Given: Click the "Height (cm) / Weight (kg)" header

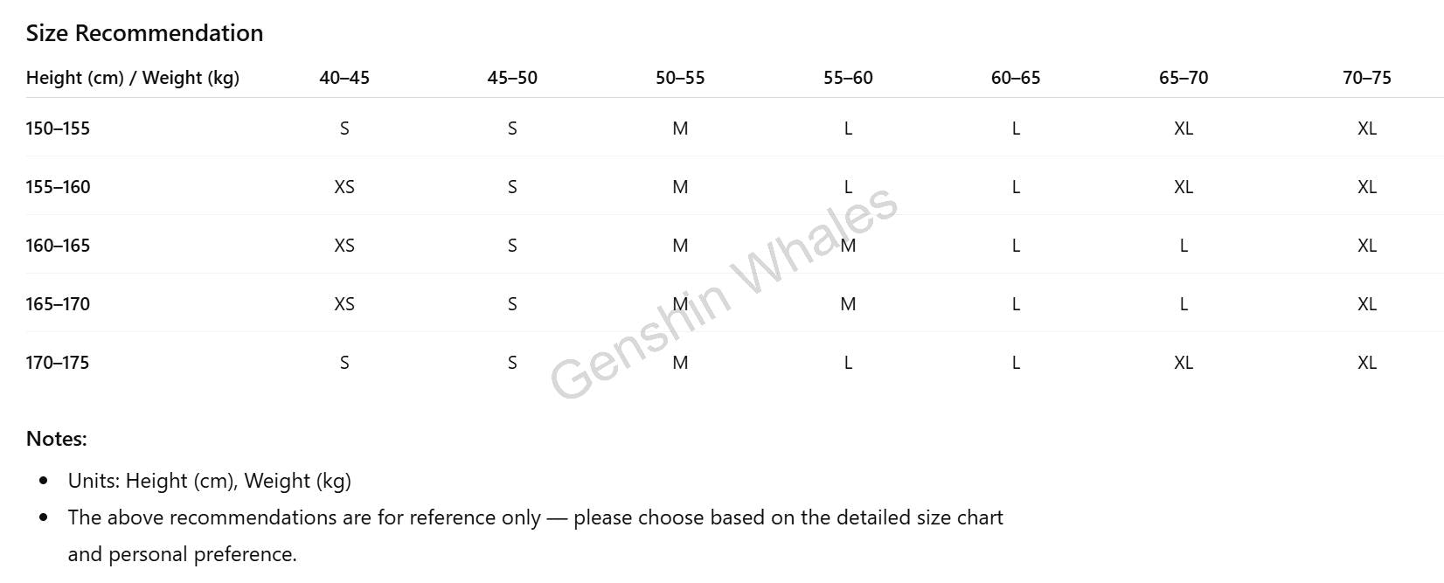Looking at the screenshot, I should (133, 78).
